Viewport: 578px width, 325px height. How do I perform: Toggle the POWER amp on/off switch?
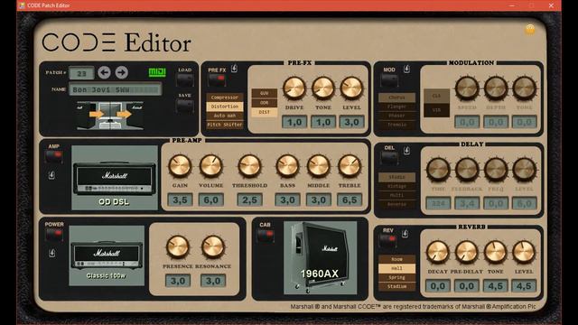54,235
